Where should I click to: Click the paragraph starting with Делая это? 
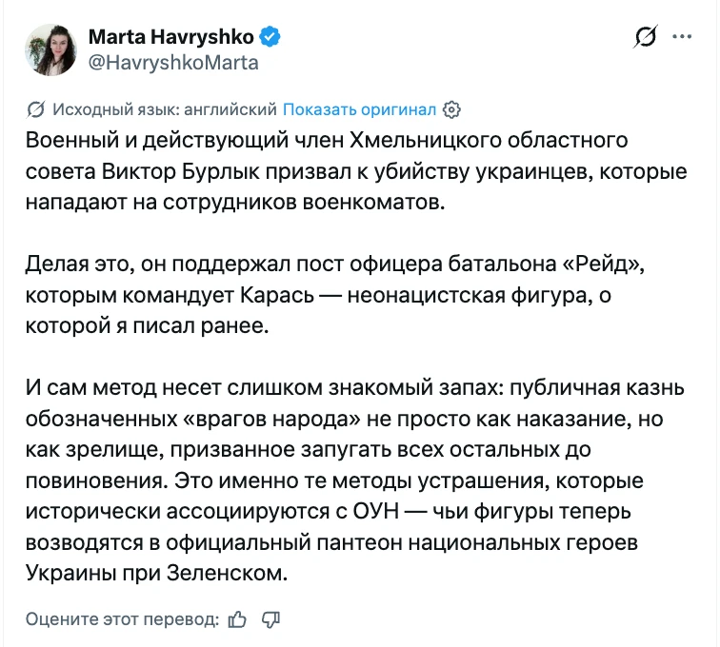point(335,295)
